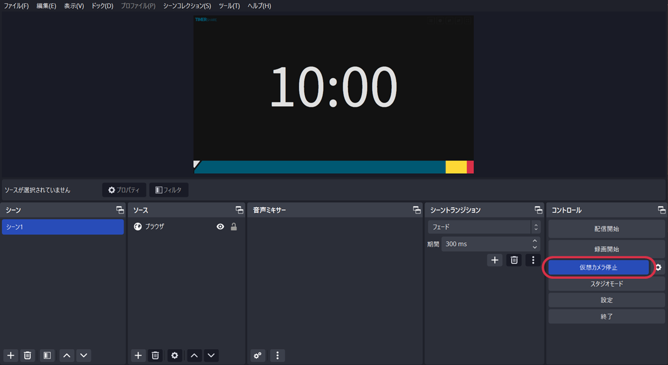Open source properties gear in Sources panel

(x=175, y=355)
